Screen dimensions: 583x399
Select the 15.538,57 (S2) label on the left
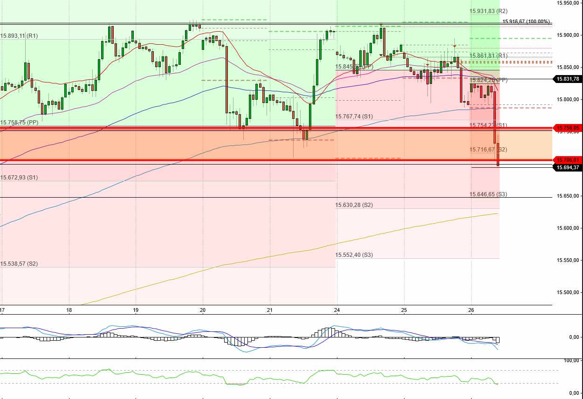point(20,264)
